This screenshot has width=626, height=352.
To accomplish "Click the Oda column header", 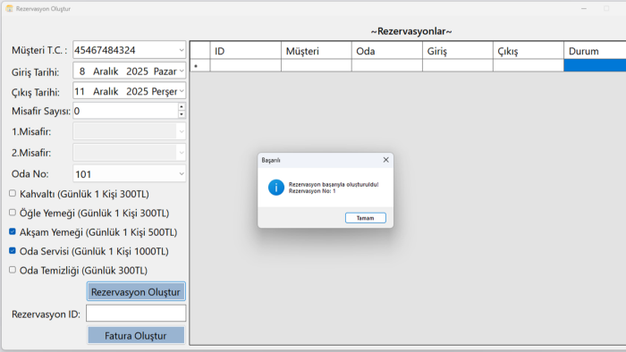I will 387,51.
